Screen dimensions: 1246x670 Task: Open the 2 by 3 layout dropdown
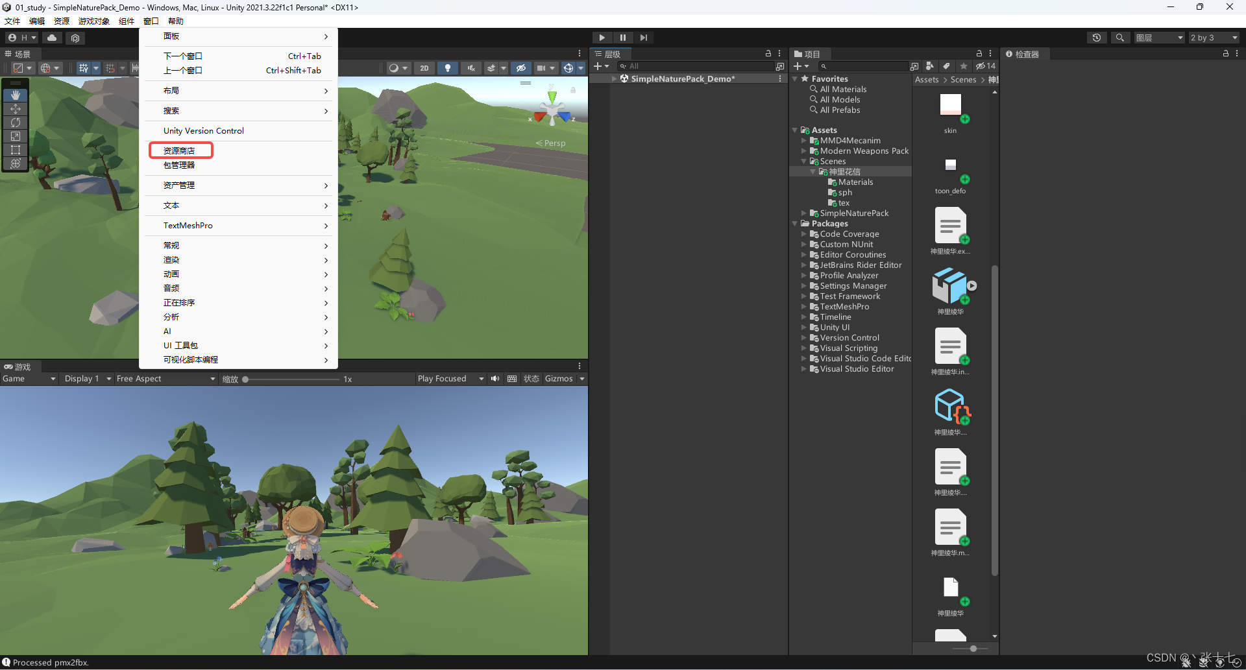(x=1214, y=38)
